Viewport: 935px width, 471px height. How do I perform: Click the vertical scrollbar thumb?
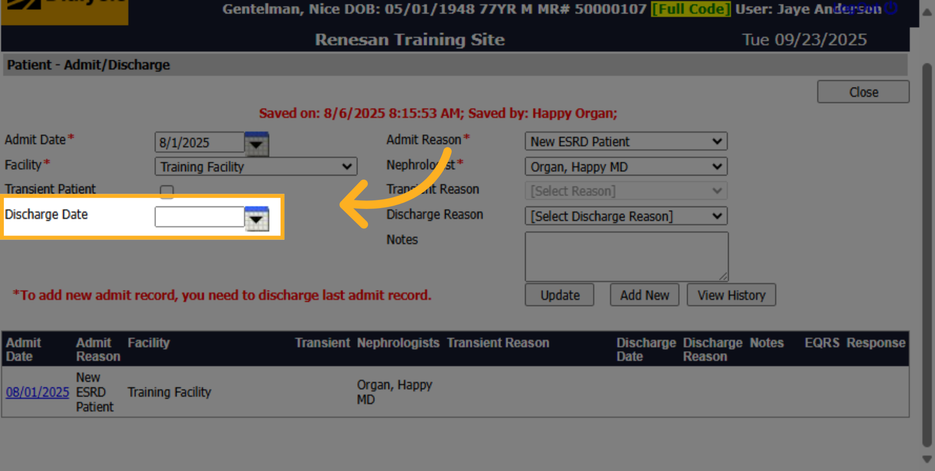927,255
